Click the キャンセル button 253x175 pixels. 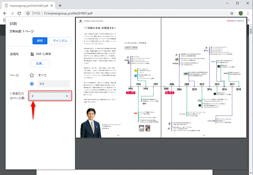tap(60, 41)
